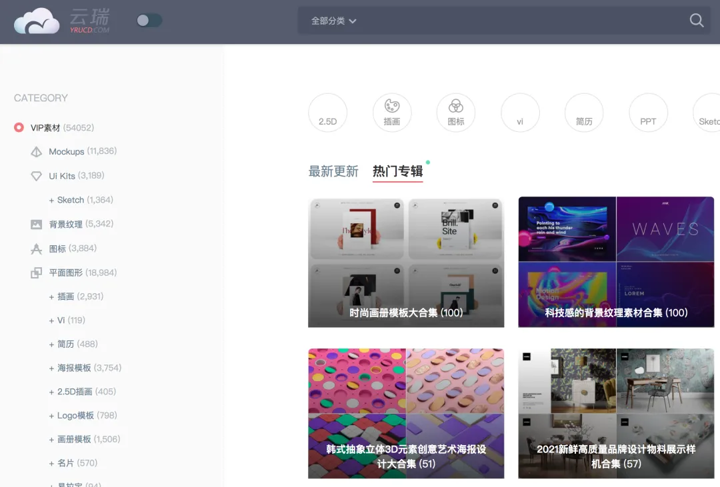Image resolution: width=720 pixels, height=487 pixels.
Task: Click the search magnifier icon
Action: 696,20
